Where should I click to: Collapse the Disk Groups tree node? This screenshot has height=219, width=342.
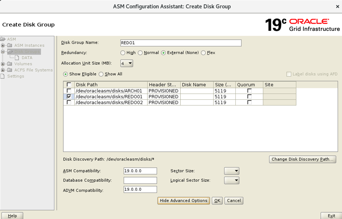[x=3, y=52]
